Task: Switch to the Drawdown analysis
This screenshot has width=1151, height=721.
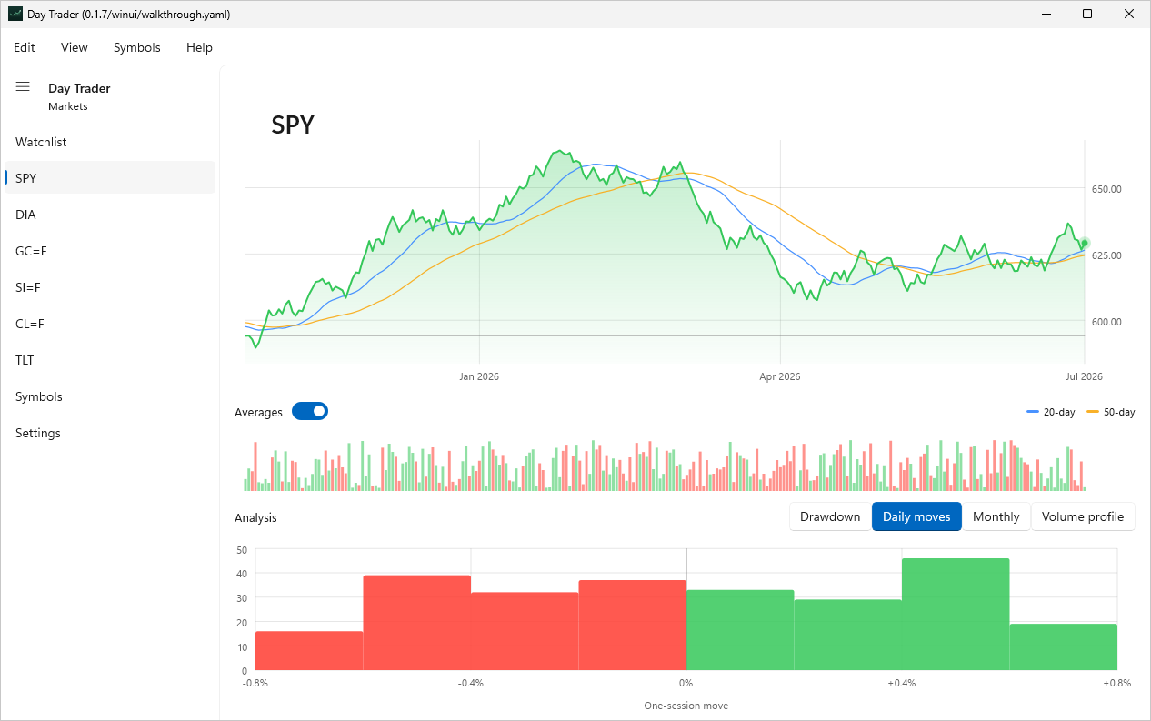Action: click(830, 516)
